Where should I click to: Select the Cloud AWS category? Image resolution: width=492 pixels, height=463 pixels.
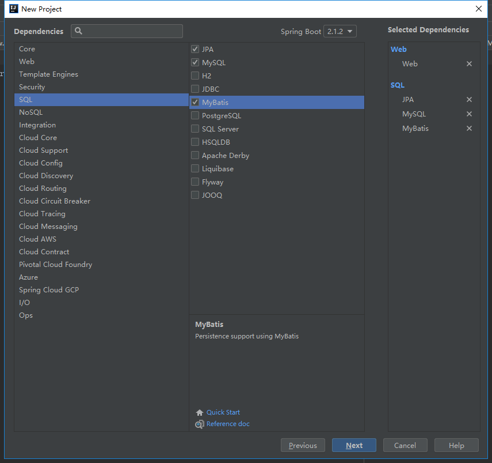(101, 239)
